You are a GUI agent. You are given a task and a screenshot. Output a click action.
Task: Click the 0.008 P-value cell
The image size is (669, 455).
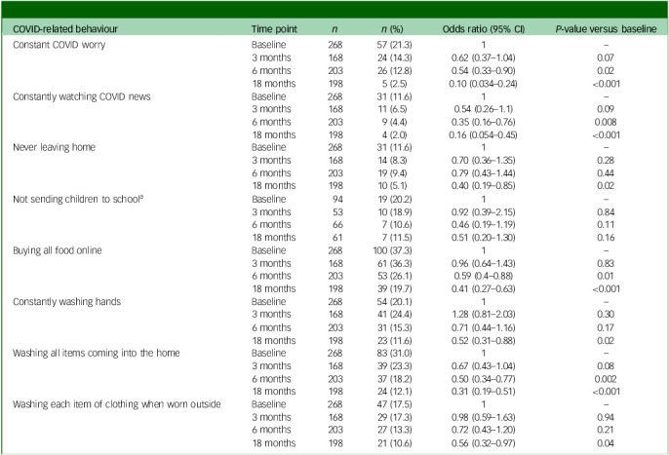[x=606, y=122]
